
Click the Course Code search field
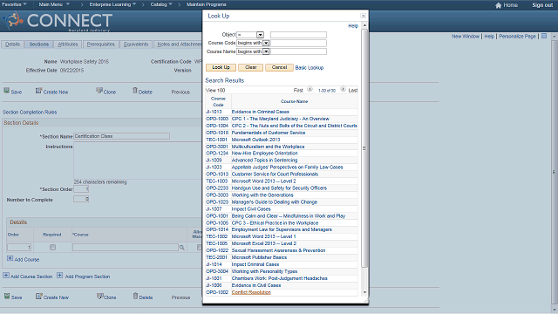tap(298, 43)
